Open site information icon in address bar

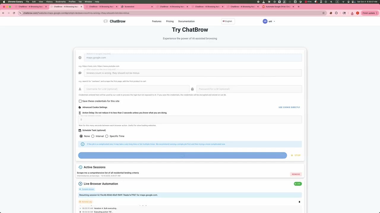[x=20, y=13]
